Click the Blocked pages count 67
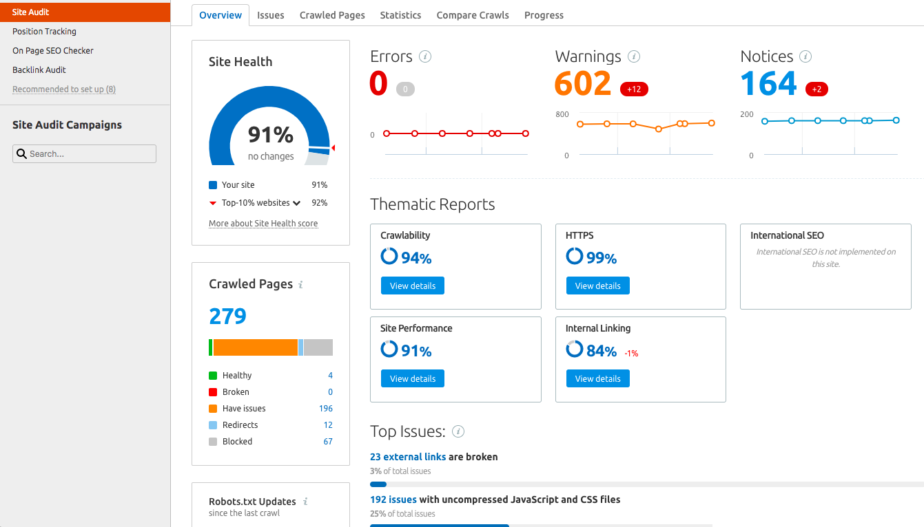Viewport: 924px width, 527px height. pos(328,442)
